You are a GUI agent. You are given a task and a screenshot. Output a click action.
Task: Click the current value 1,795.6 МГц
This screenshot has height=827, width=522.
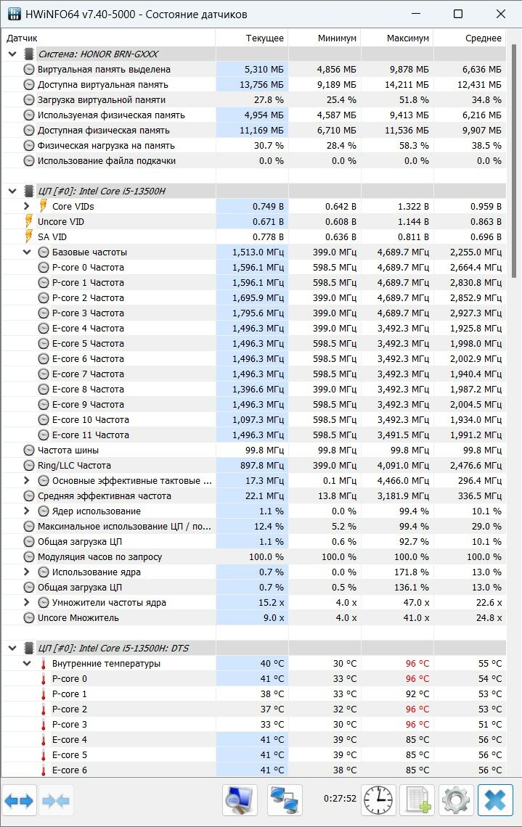[x=258, y=313]
